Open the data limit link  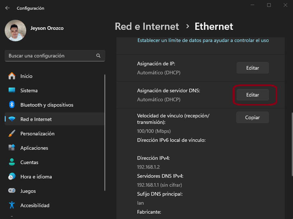[x=203, y=41]
